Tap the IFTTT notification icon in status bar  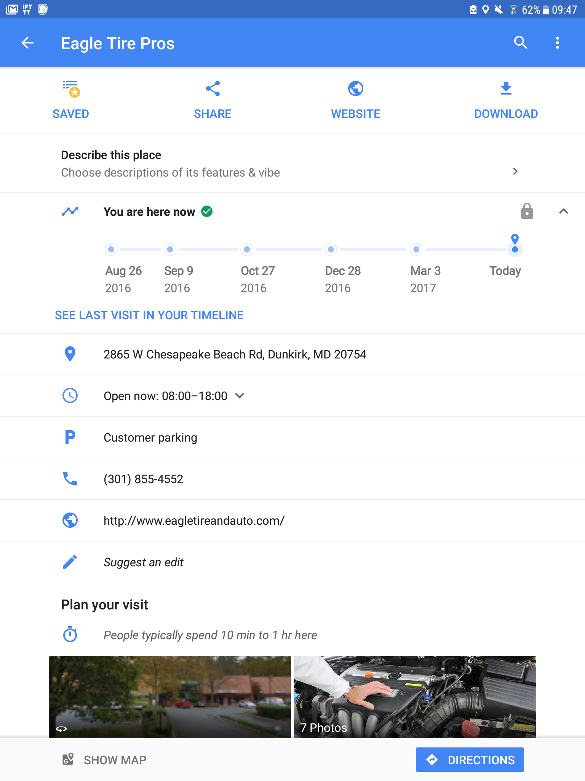pyautogui.click(x=27, y=9)
